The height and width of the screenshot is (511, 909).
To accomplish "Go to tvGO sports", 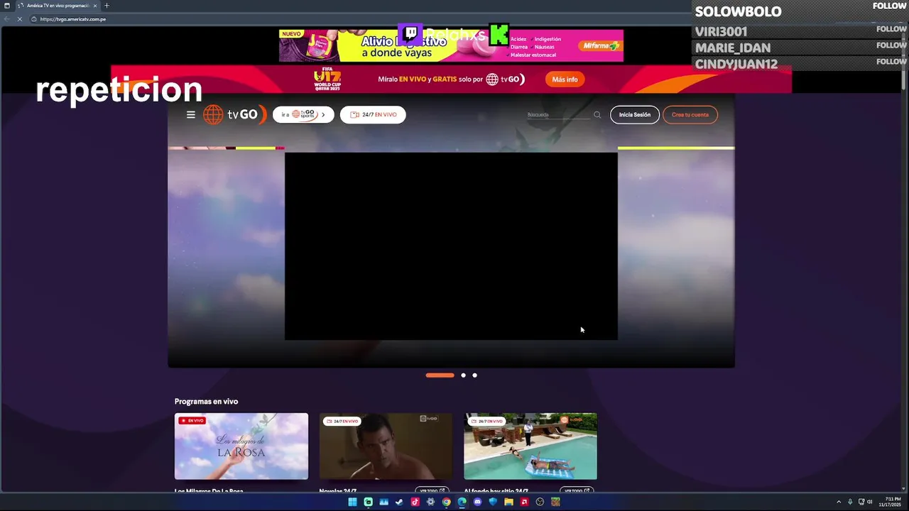I will tap(303, 114).
